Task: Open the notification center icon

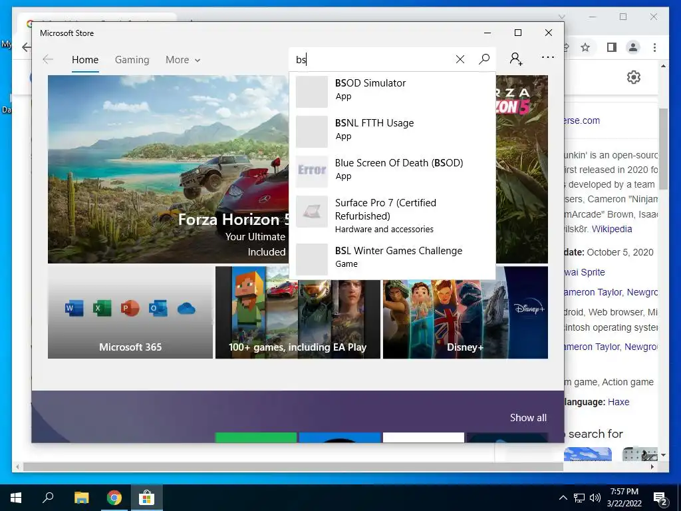Action: click(661, 499)
